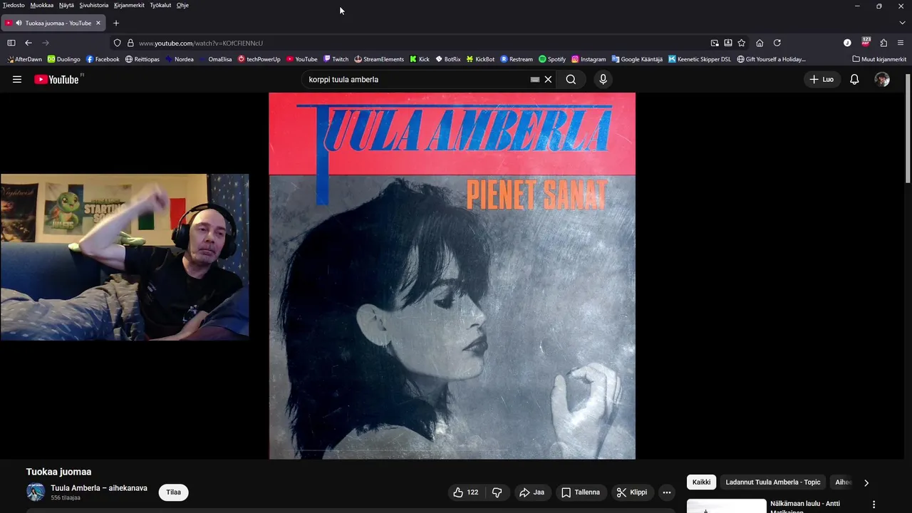Open the extensions puzzle icon
The width and height of the screenshot is (912, 513).
[x=883, y=43]
